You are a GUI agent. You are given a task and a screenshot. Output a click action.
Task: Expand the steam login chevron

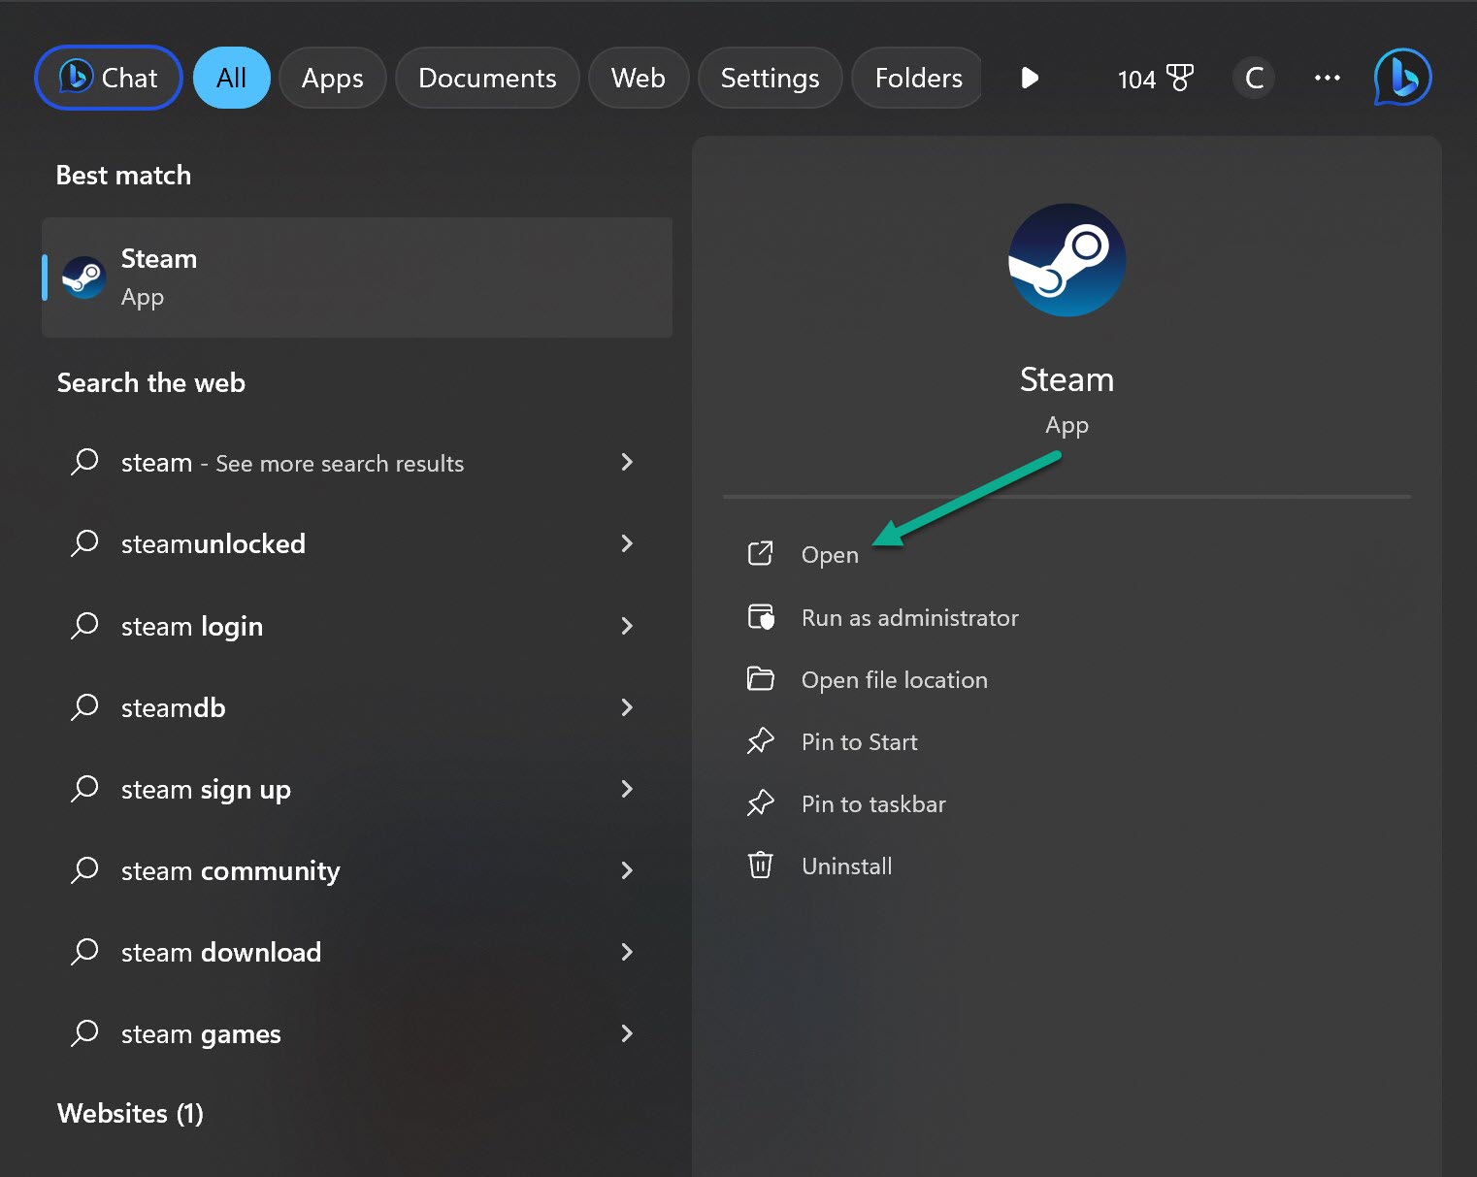(627, 626)
